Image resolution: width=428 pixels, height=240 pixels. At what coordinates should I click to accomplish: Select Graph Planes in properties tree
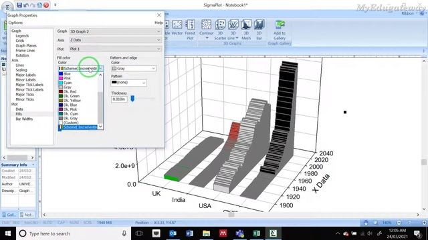pos(26,45)
